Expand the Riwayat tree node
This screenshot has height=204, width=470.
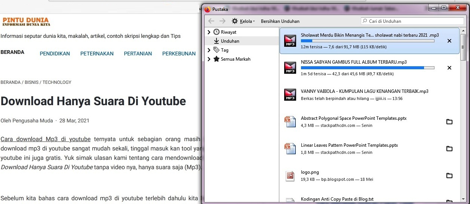click(x=209, y=32)
